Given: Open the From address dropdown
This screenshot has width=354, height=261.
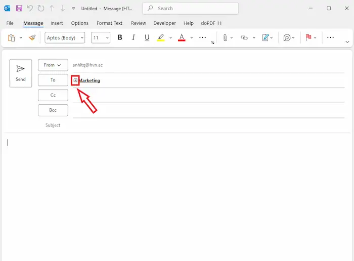Looking at the screenshot, I should tap(53, 65).
